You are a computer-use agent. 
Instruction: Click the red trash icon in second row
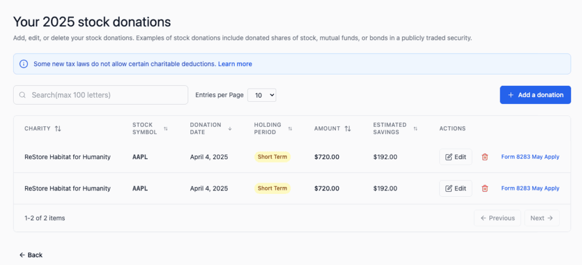click(485, 188)
